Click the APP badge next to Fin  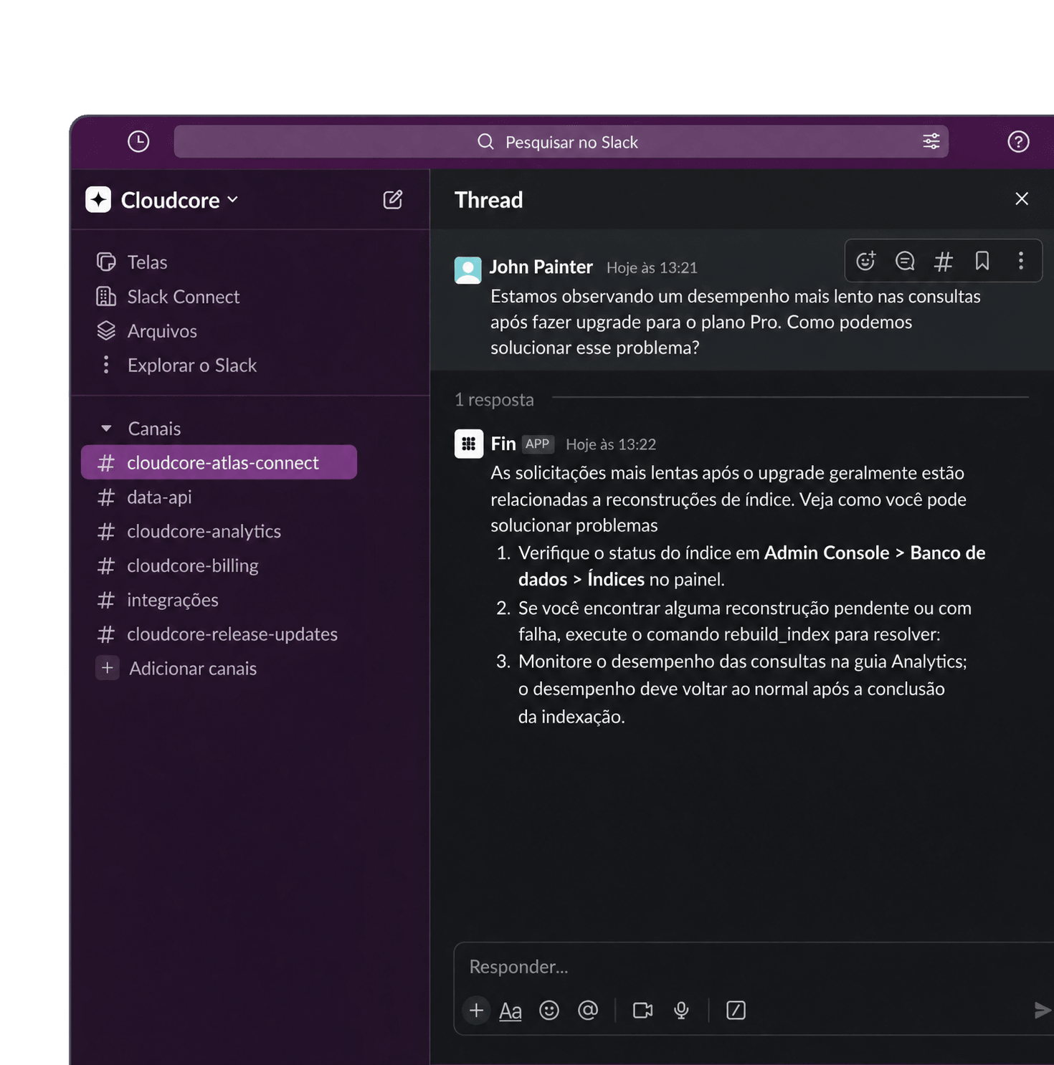click(x=537, y=444)
